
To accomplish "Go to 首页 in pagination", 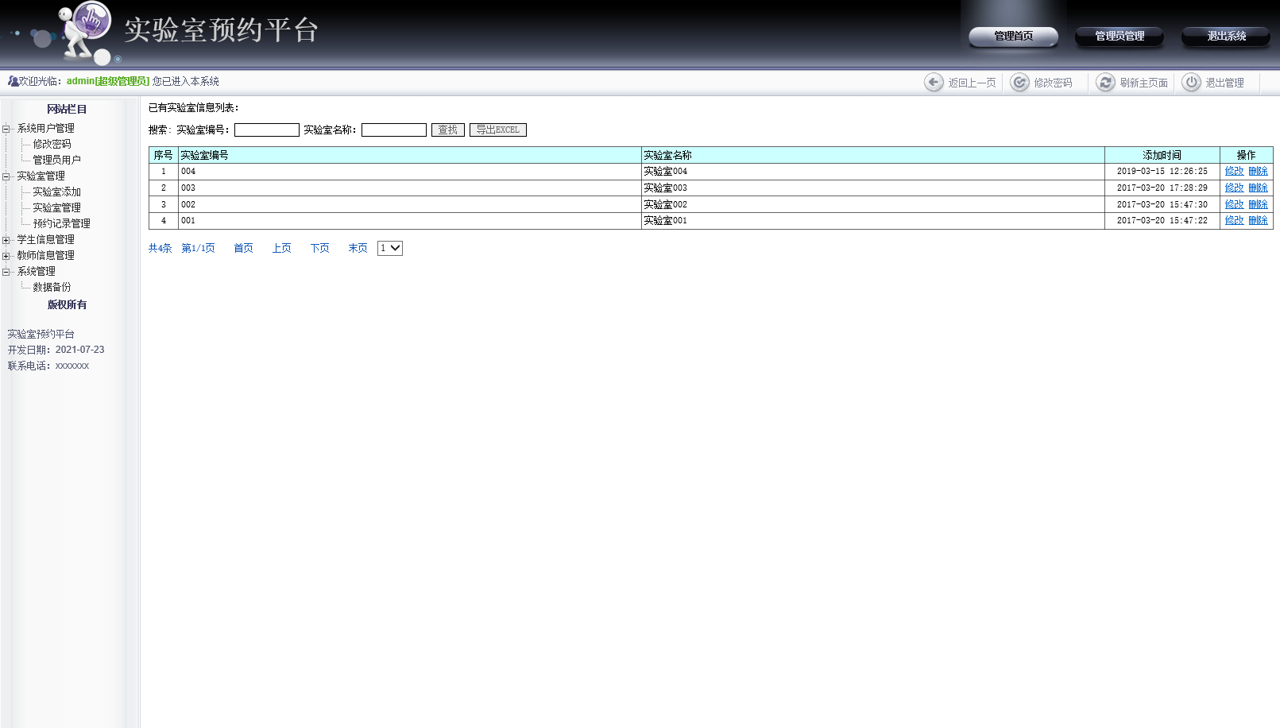I will point(243,248).
